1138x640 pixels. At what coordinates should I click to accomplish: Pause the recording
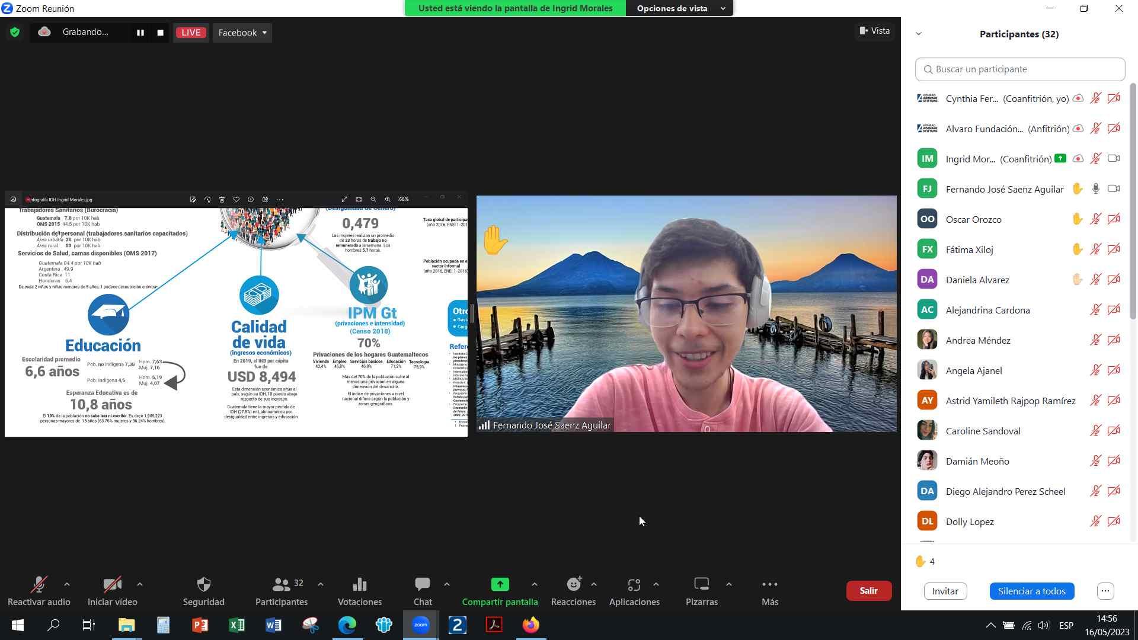tap(140, 33)
